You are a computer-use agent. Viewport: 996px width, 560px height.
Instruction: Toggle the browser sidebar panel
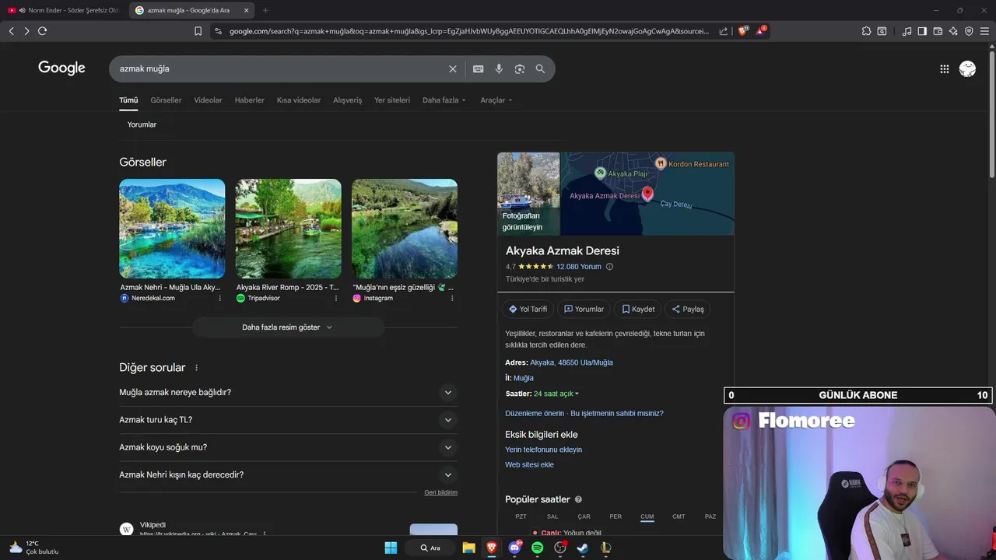pyautogui.click(x=922, y=31)
